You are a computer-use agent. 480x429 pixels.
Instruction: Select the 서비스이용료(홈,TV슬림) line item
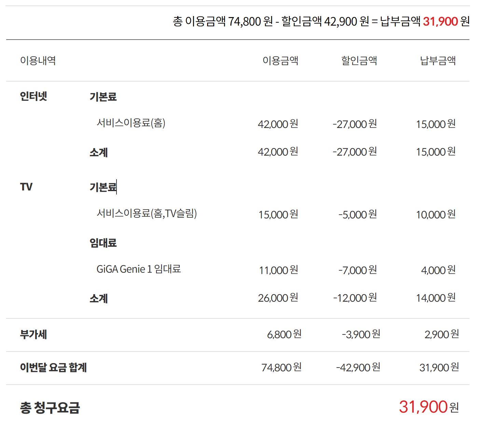pos(147,214)
